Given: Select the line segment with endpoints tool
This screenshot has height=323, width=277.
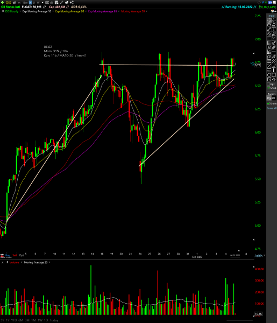Looking at the screenshot, I should [x=269, y=29].
